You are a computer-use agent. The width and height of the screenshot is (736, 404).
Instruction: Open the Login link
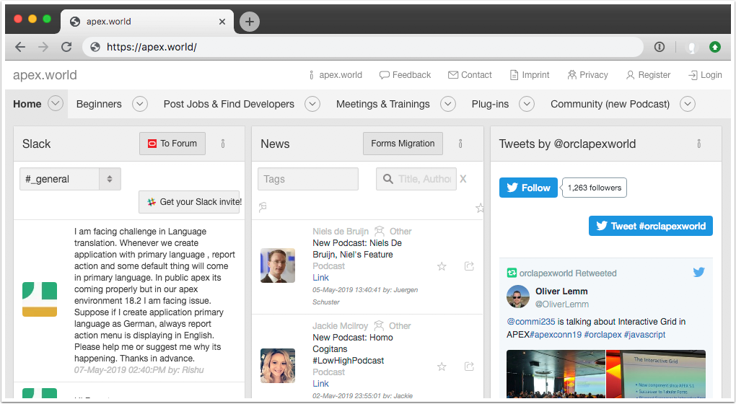[705, 75]
